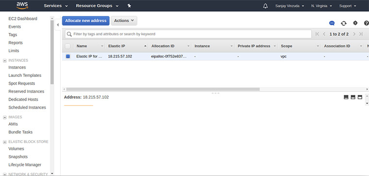
Task: Open the AWS logo home link
Action: 22,6
